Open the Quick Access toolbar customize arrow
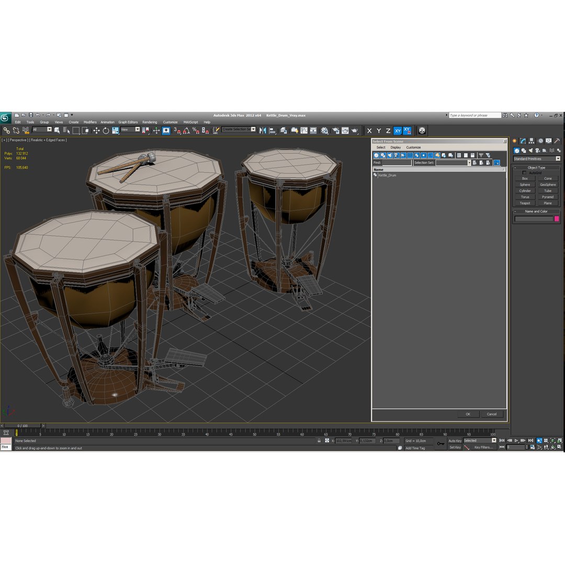 [x=72, y=115]
